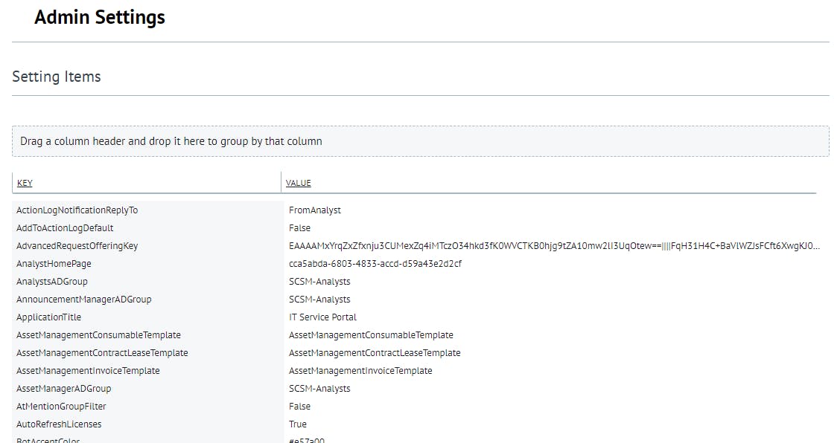Sort the table by the VALUE column header
837x443 pixels.
298,183
